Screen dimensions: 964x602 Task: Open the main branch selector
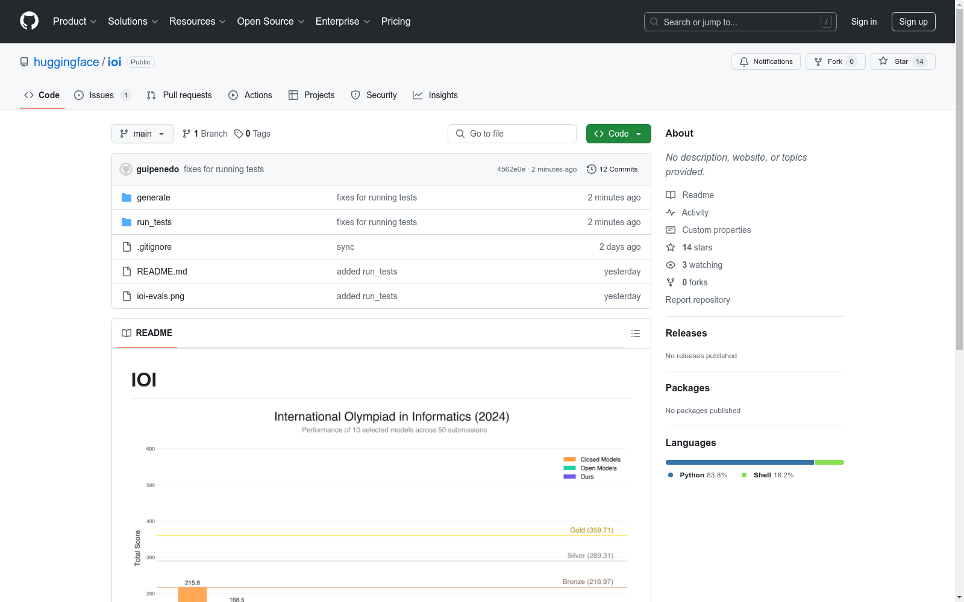(143, 134)
